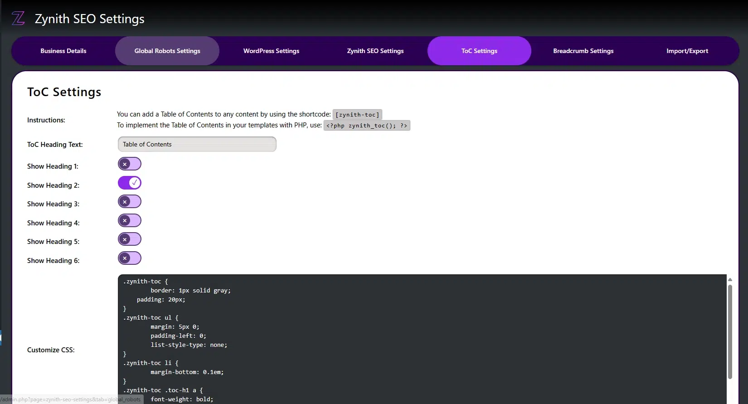Click the 'ToC Settings' page heading
This screenshot has width=748, height=404.
click(64, 92)
